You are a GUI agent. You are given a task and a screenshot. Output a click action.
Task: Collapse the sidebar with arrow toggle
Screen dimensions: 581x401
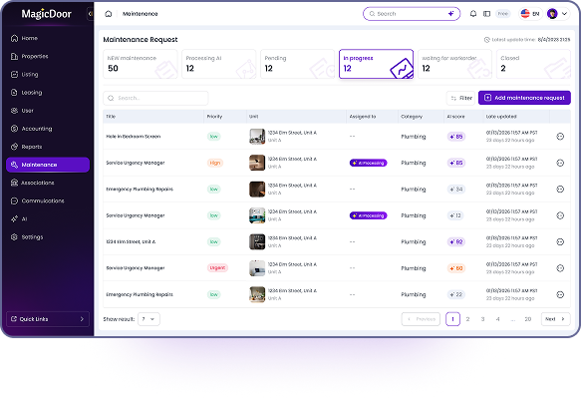[90, 14]
